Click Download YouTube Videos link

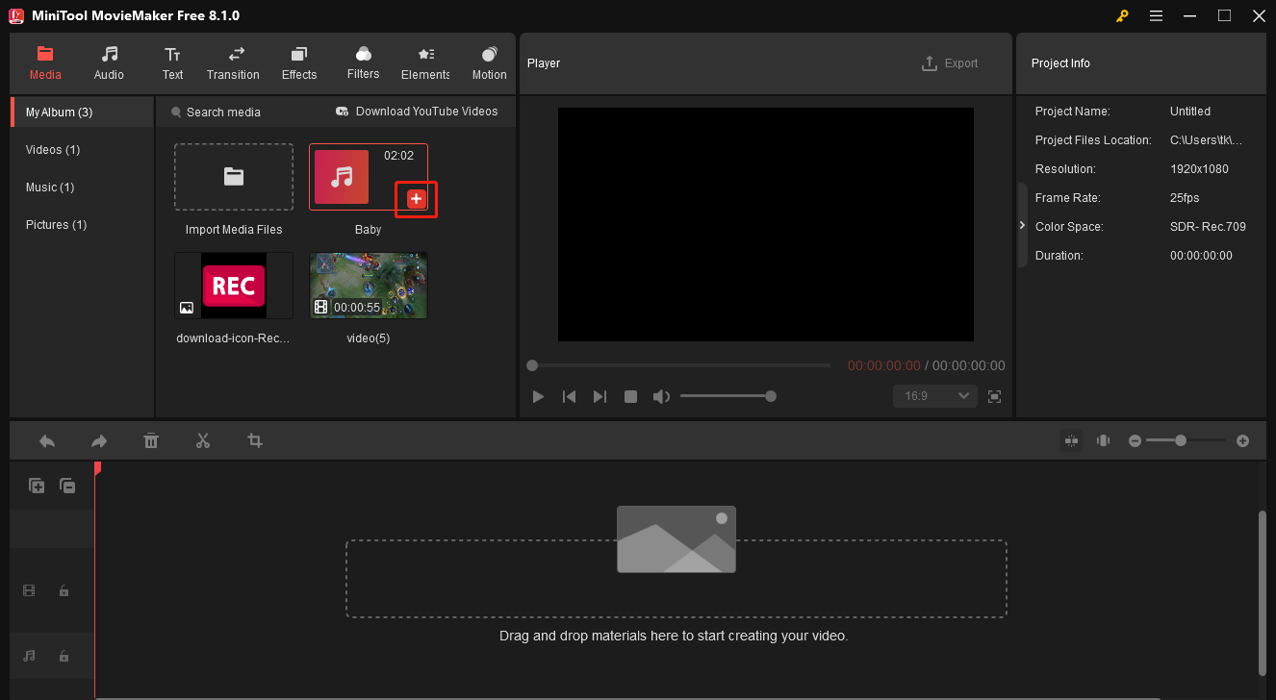pos(417,112)
